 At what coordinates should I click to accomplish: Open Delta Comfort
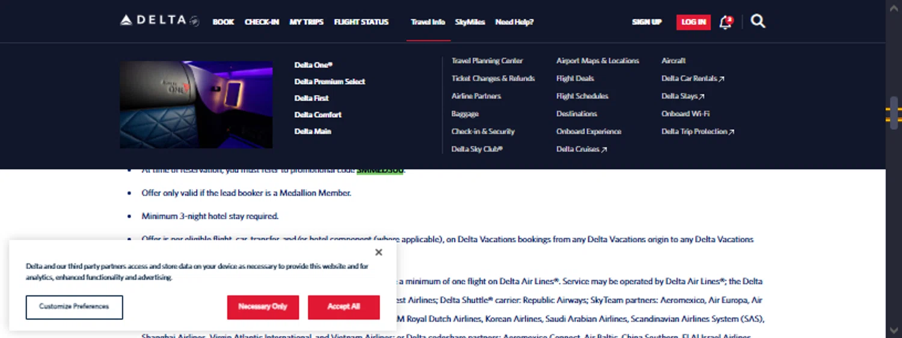(318, 114)
